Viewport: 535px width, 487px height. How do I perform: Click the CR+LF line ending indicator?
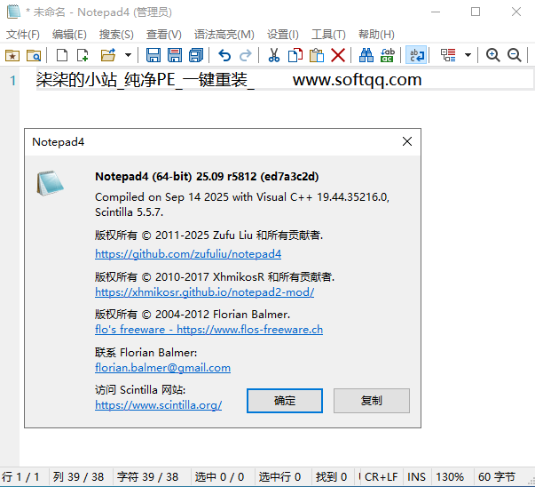click(x=381, y=477)
